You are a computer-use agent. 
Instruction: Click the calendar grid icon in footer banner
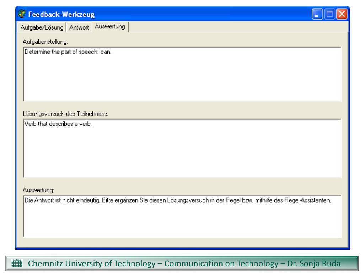tap(17, 263)
